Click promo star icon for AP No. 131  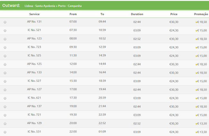[196, 22]
